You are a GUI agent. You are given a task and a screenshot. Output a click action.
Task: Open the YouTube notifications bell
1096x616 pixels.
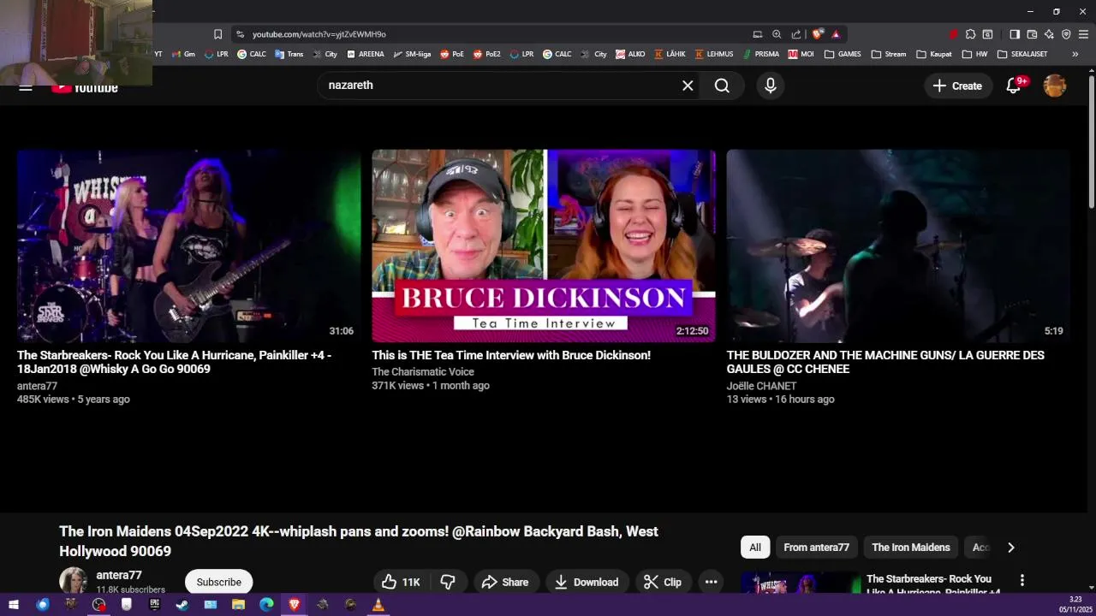[x=1014, y=86]
